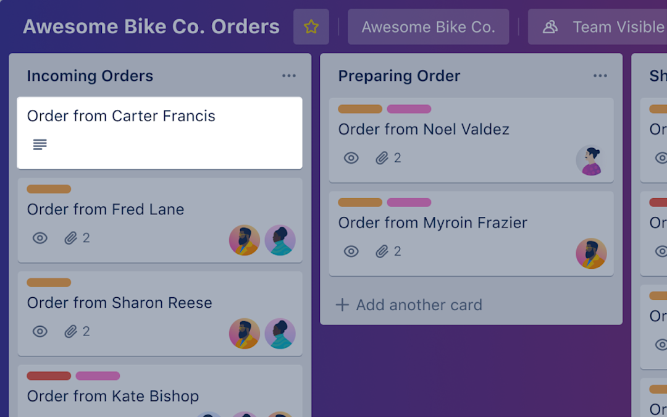The width and height of the screenshot is (667, 417).
Task: Click the eye icon on Myroin Frazier card
Action: tap(351, 251)
